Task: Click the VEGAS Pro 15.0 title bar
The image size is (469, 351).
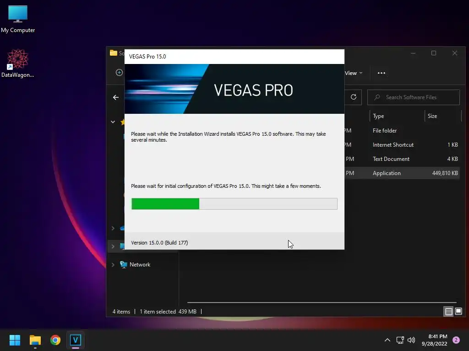Action: [x=234, y=57]
